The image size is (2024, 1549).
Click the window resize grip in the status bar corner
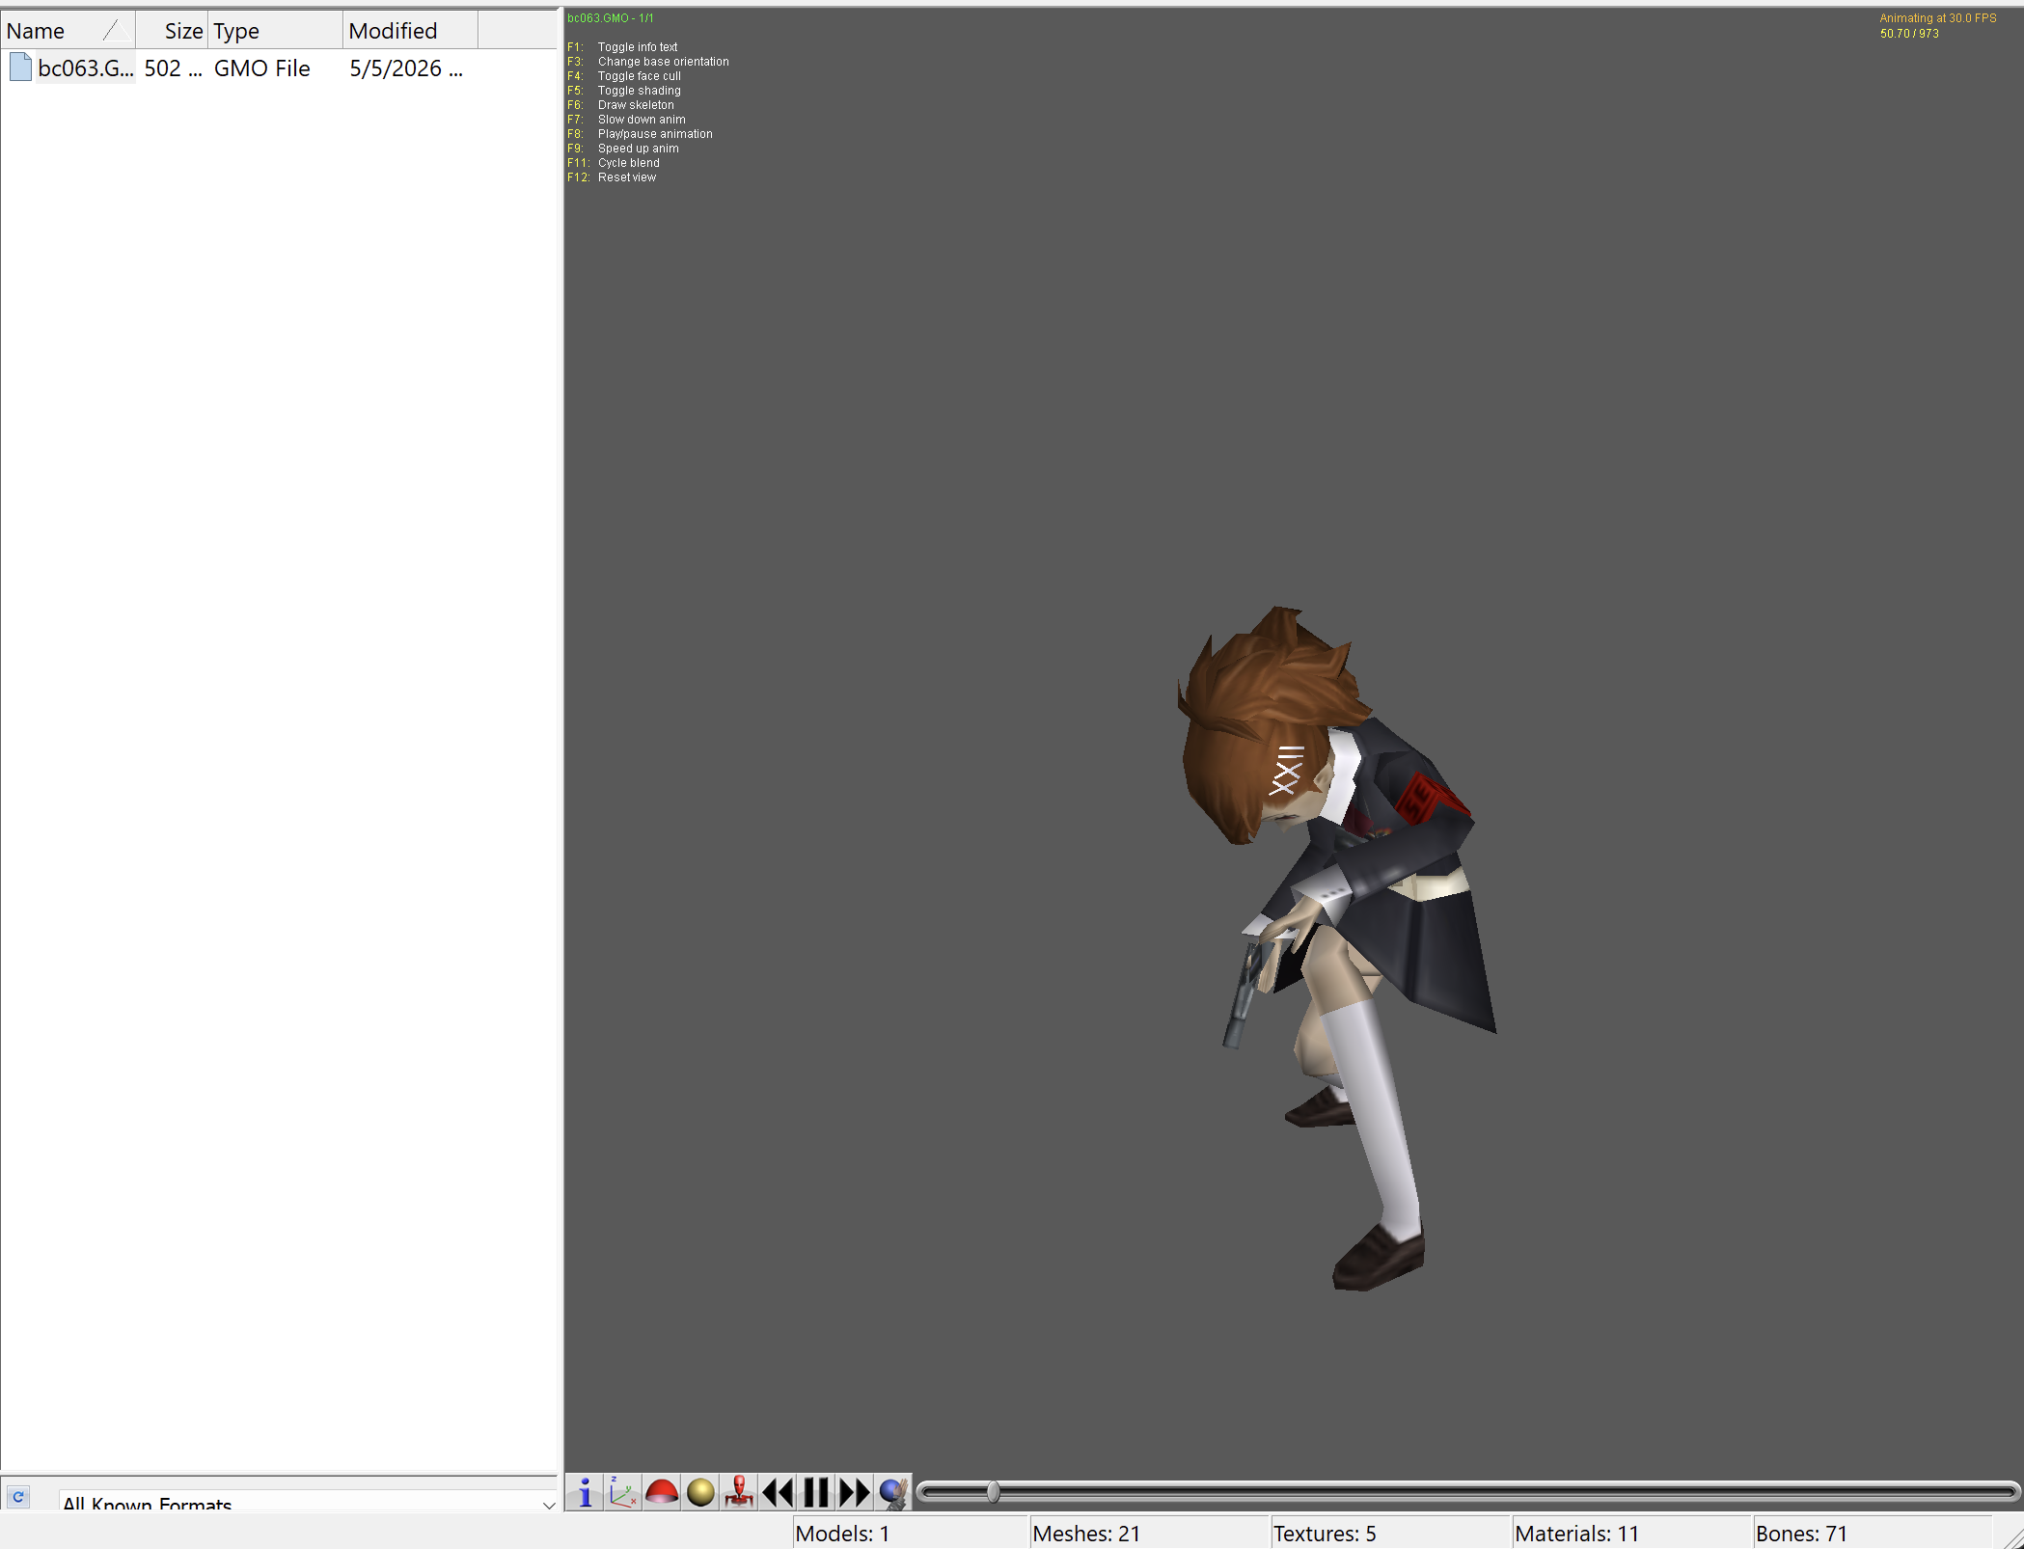2012,1537
